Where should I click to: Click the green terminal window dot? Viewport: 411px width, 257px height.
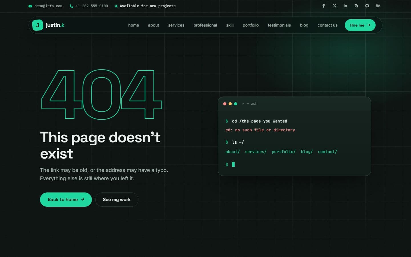point(235,104)
